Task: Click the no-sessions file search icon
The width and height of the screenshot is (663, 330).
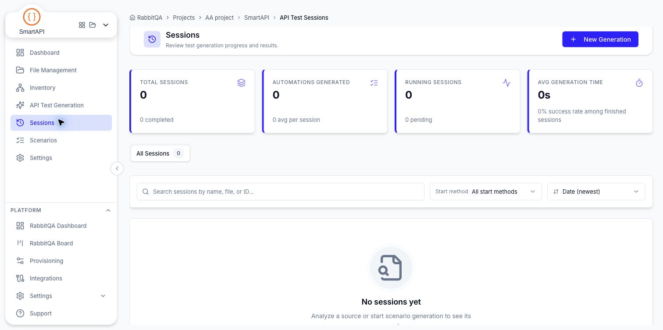Action: [391, 267]
